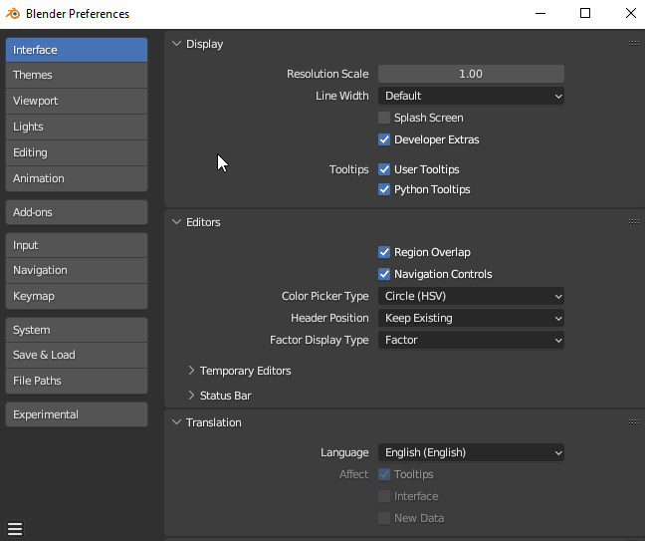This screenshot has height=541, width=645.
Task: Open the Add-ons section
Action: tap(77, 212)
